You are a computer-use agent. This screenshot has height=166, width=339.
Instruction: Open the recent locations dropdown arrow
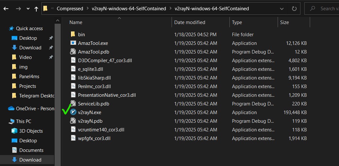click(x=28, y=9)
